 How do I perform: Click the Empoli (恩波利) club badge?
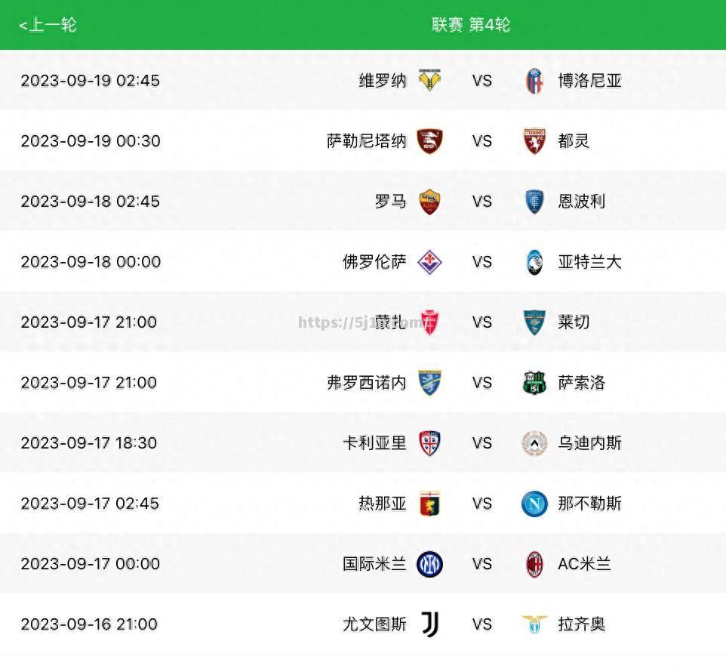(534, 202)
